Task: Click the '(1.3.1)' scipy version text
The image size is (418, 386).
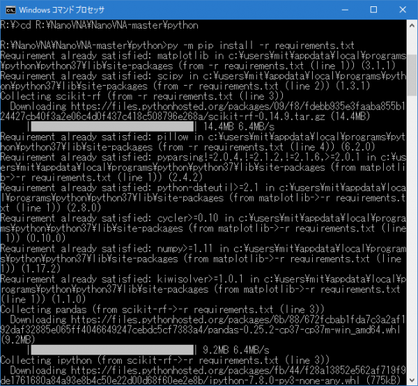Action: (353, 86)
